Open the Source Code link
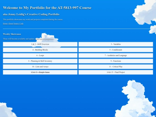 (x=18, y=24)
